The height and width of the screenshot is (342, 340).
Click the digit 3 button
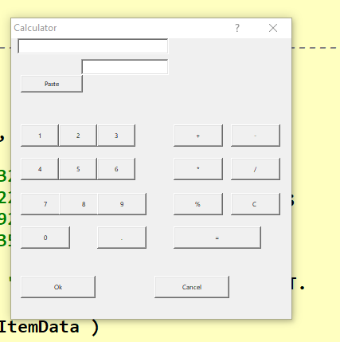(x=116, y=136)
